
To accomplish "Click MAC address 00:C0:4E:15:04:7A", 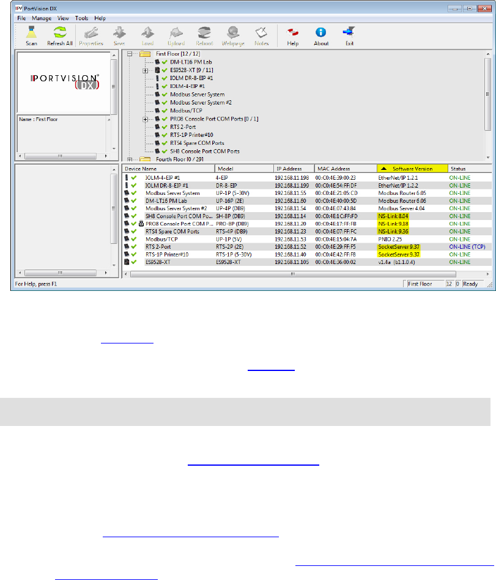I will (x=336, y=239).
